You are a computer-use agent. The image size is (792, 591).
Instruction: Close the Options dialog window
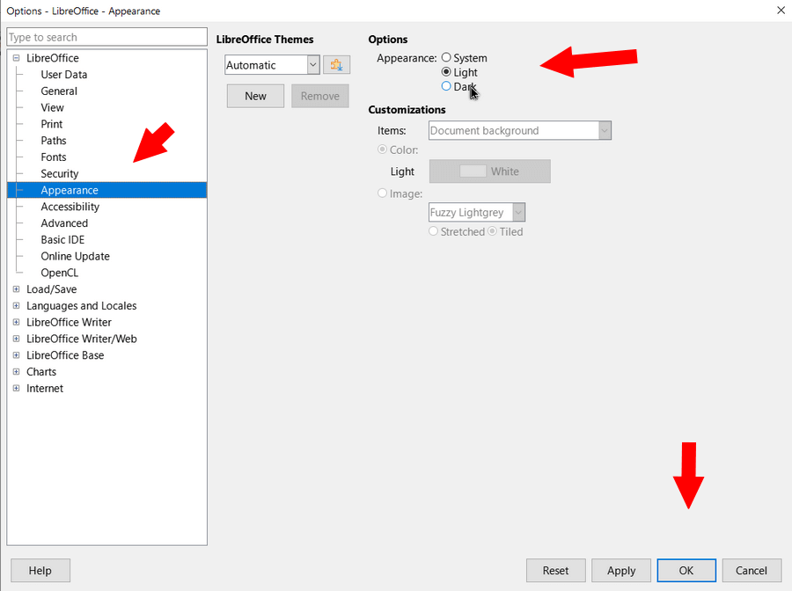781,10
